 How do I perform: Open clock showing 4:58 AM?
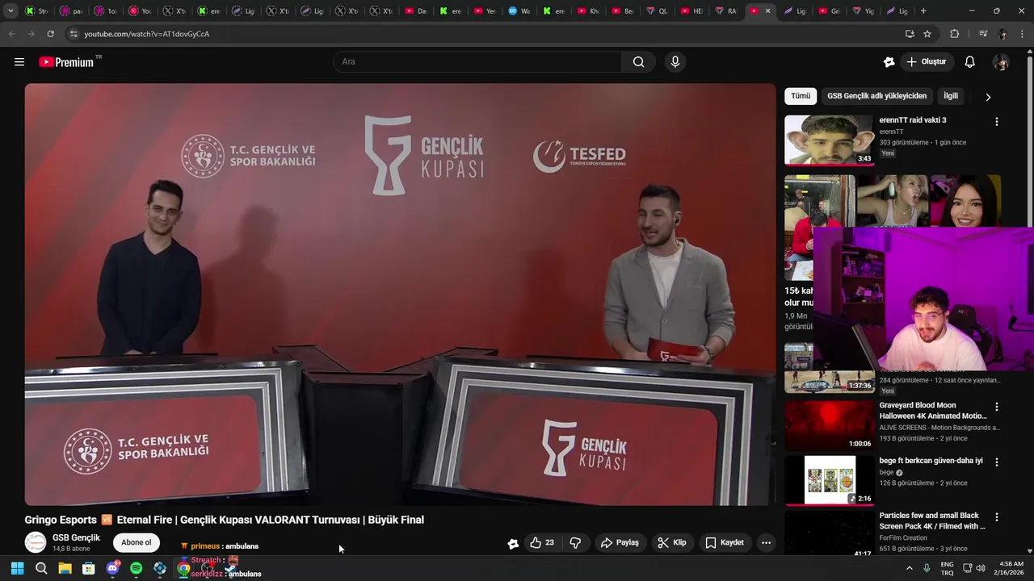click(x=1010, y=569)
